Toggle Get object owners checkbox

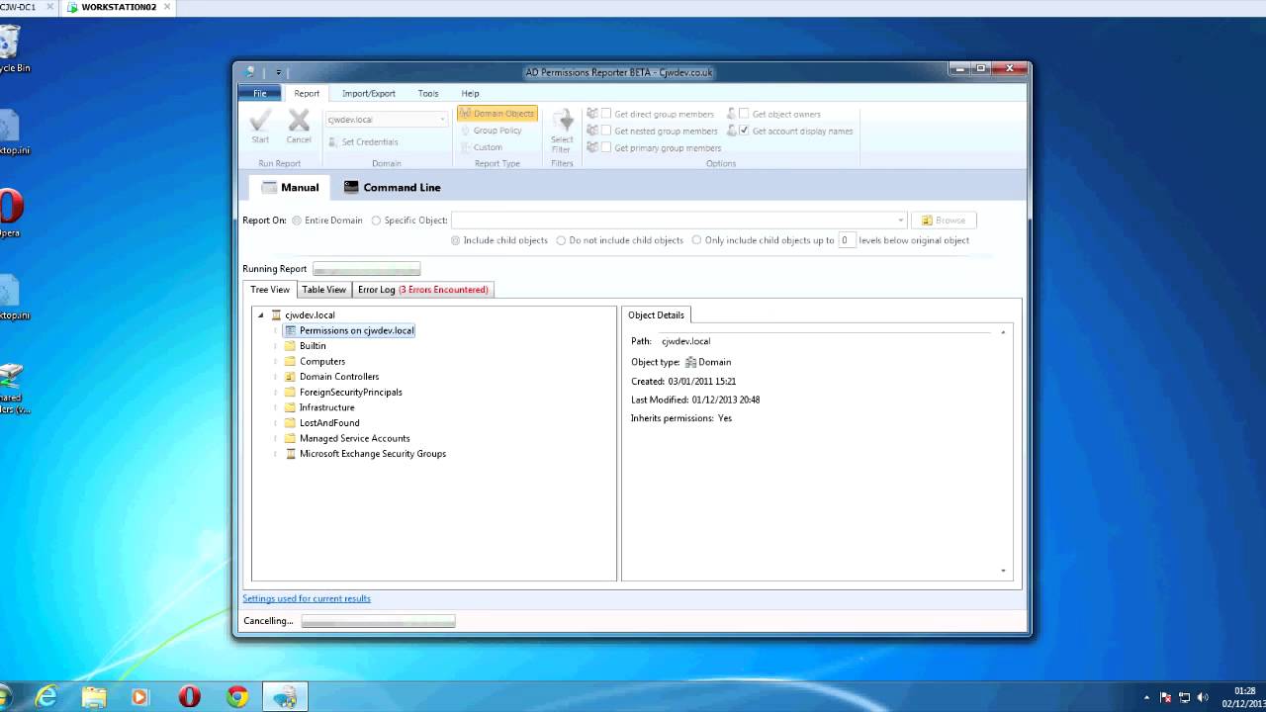744,114
